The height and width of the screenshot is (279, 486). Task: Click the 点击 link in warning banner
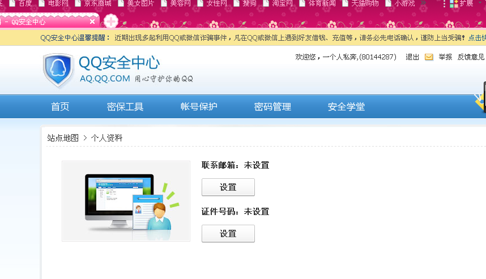[x=477, y=38]
